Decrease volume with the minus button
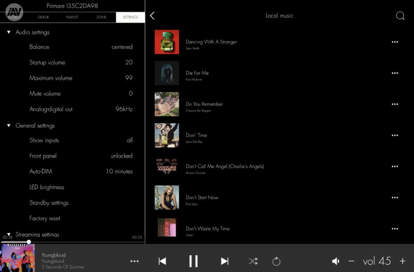Screen dimensions: 414x272 click(x=351, y=261)
